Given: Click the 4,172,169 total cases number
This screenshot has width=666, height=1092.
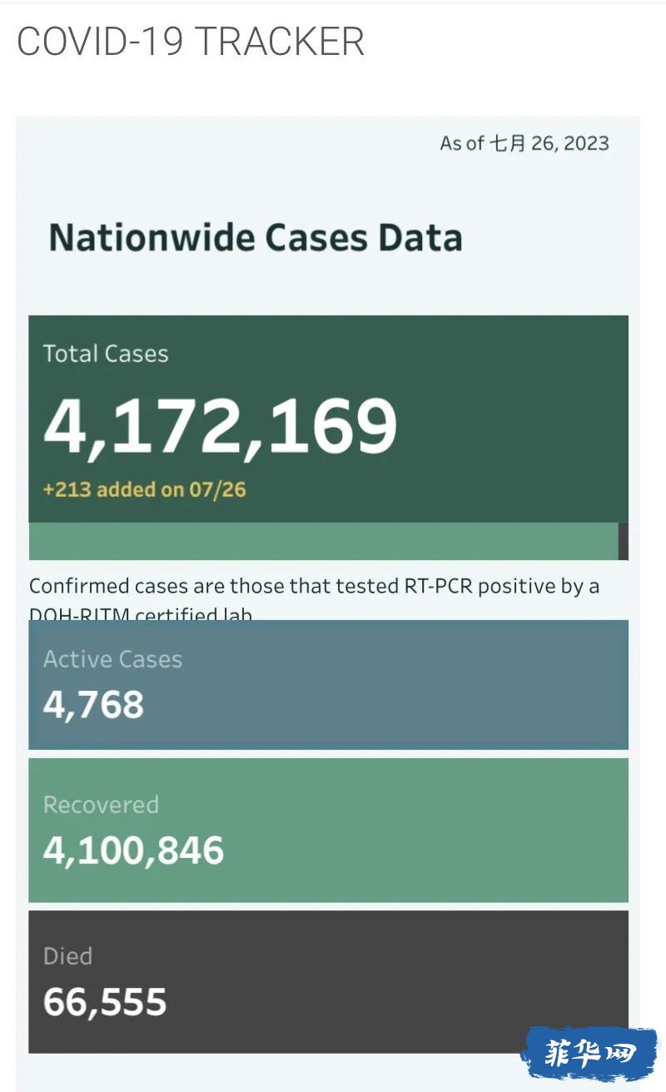Looking at the screenshot, I should tap(221, 425).
